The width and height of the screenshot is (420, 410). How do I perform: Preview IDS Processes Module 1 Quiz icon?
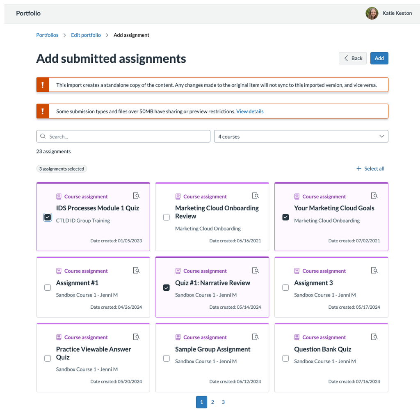[x=136, y=196]
